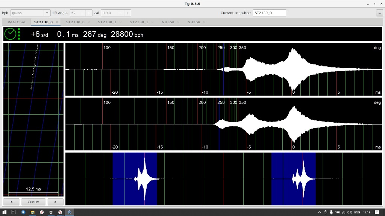Click the volume icon in system tray
The width and height of the screenshot is (385, 216).
[x=349, y=212]
